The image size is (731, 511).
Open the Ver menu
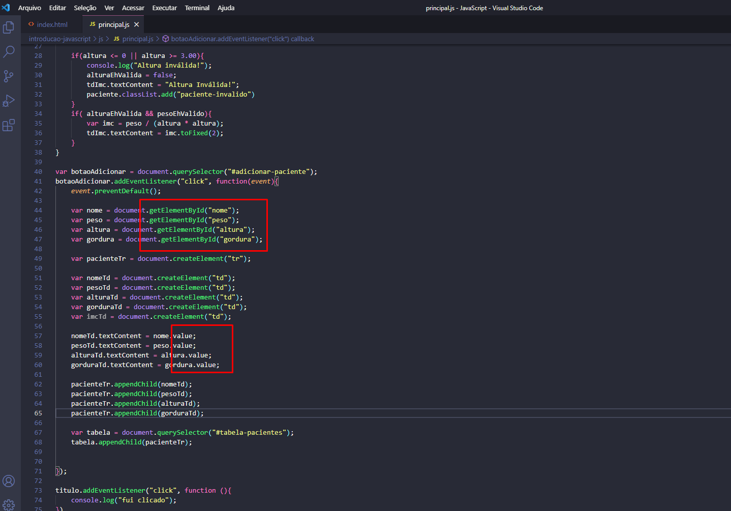coord(109,8)
